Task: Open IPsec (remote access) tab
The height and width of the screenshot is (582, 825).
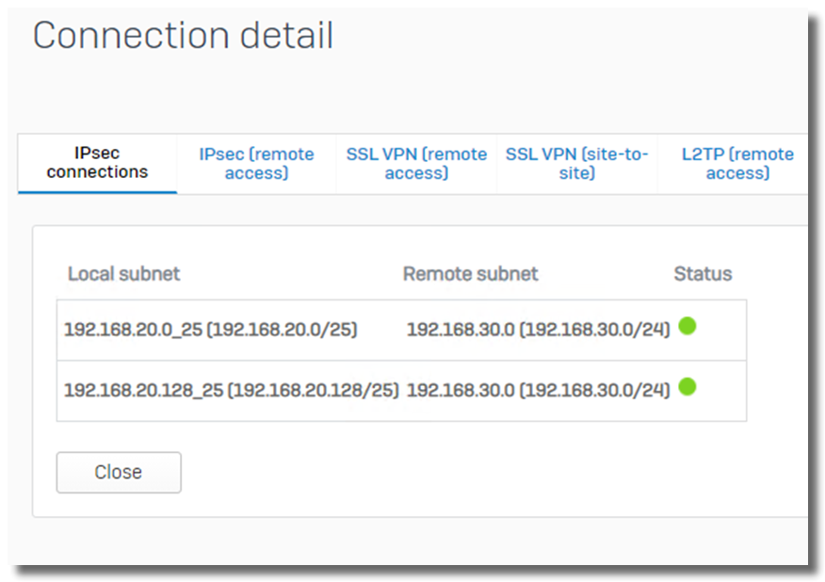Action: click(256, 164)
